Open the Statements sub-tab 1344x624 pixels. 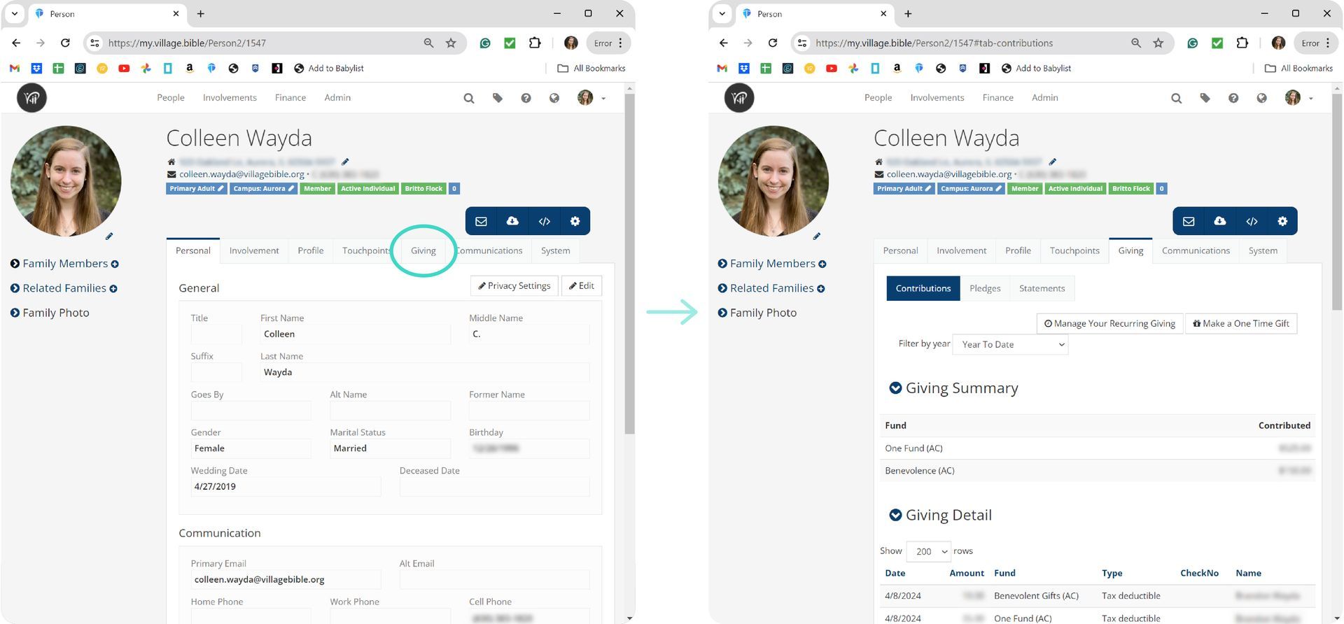pyautogui.click(x=1042, y=288)
